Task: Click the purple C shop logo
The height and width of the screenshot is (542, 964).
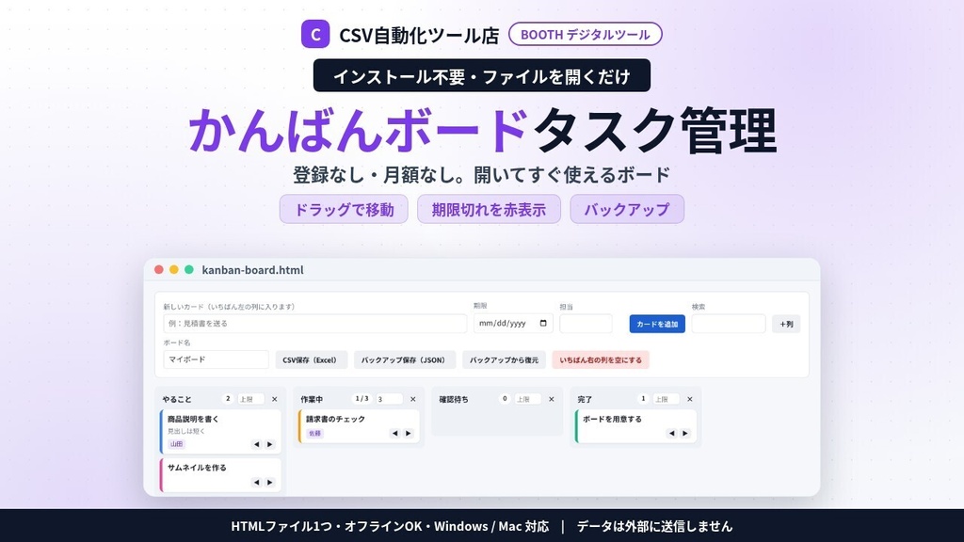Action: point(314,35)
